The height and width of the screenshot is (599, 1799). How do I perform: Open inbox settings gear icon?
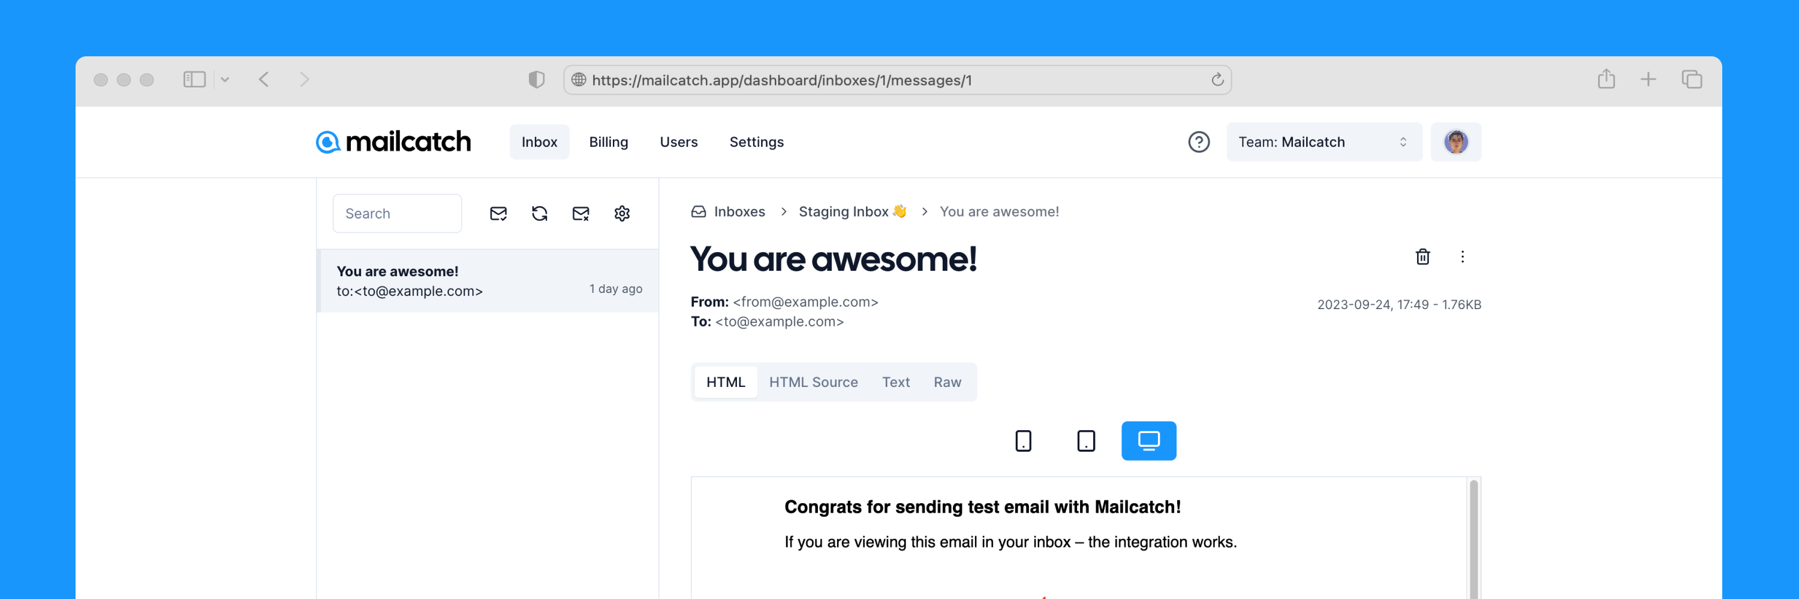[621, 213]
